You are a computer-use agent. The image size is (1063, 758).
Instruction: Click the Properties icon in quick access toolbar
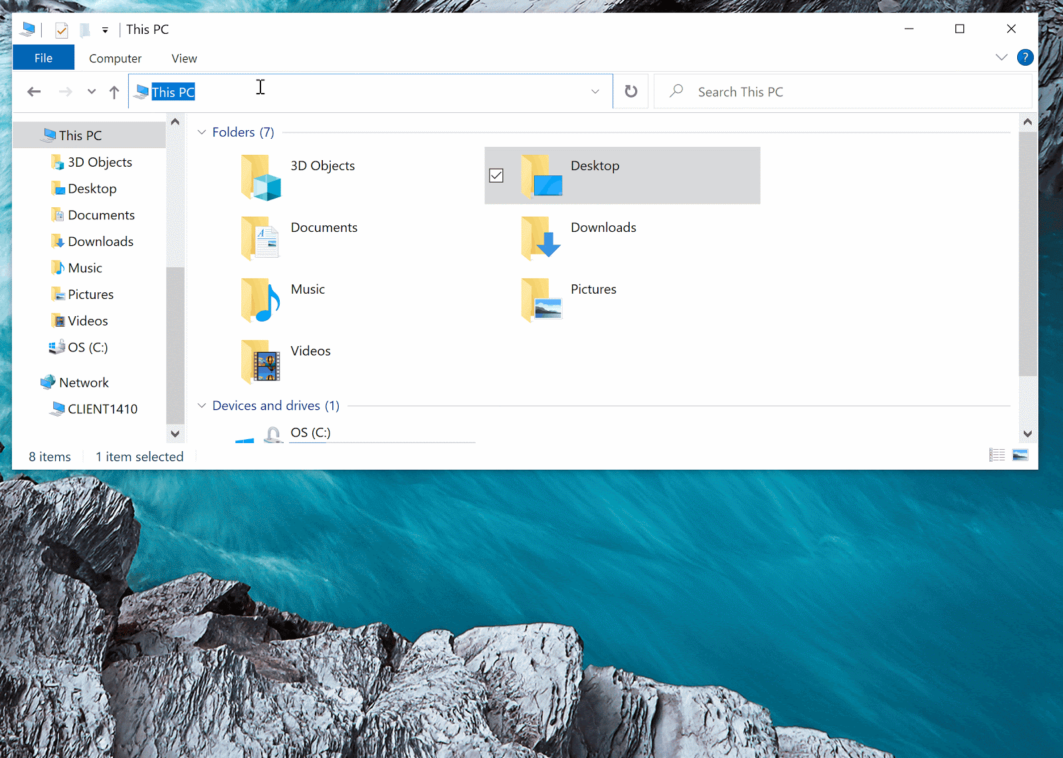pos(62,30)
